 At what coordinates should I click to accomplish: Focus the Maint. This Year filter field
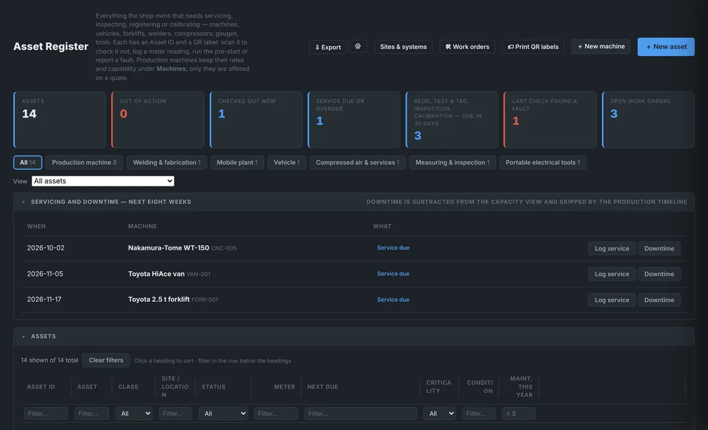click(x=519, y=413)
